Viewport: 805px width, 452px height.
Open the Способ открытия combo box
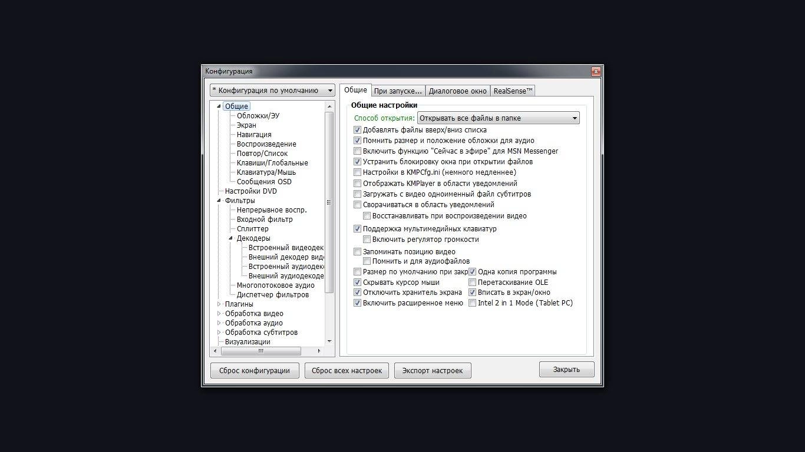coord(498,118)
